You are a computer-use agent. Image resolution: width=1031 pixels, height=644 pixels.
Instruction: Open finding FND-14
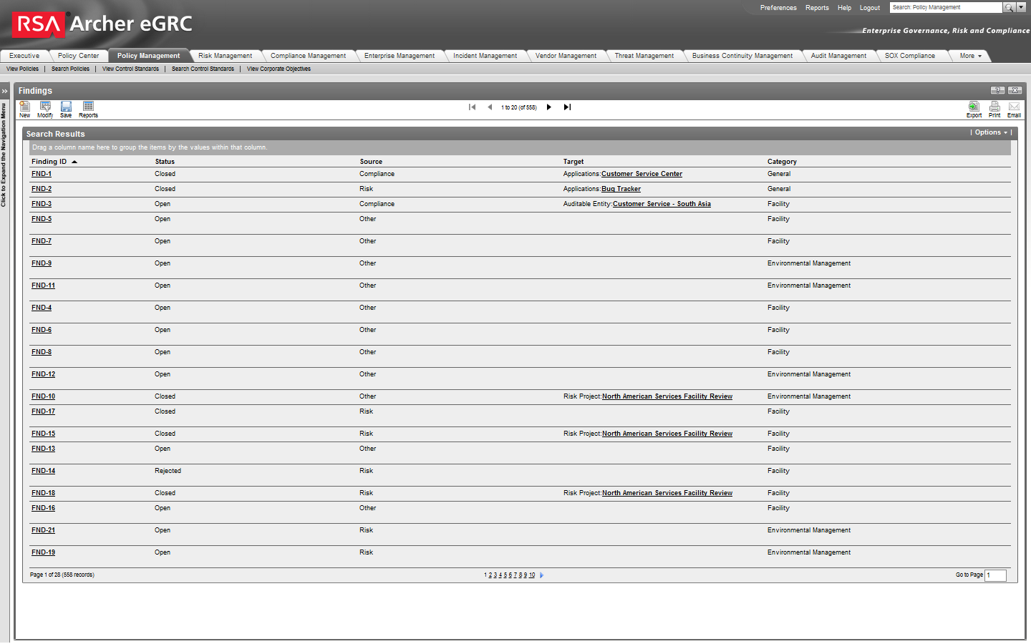(43, 471)
